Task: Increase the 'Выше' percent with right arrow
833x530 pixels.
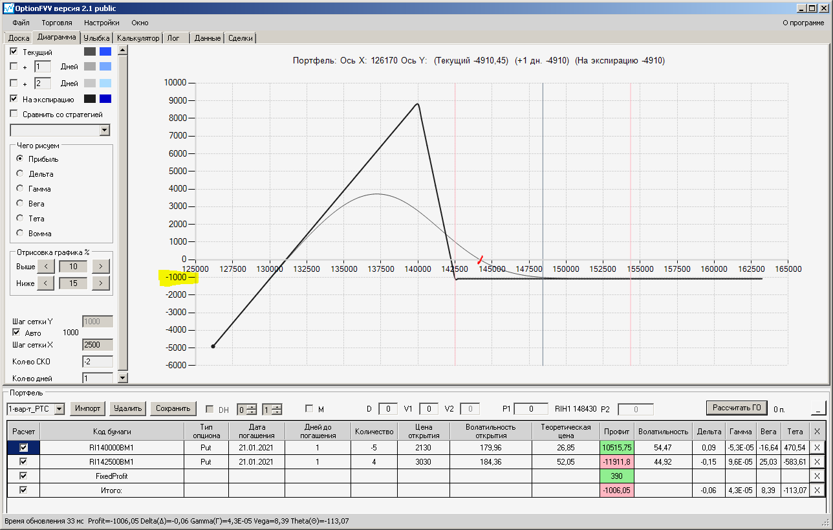Action: 100,266
